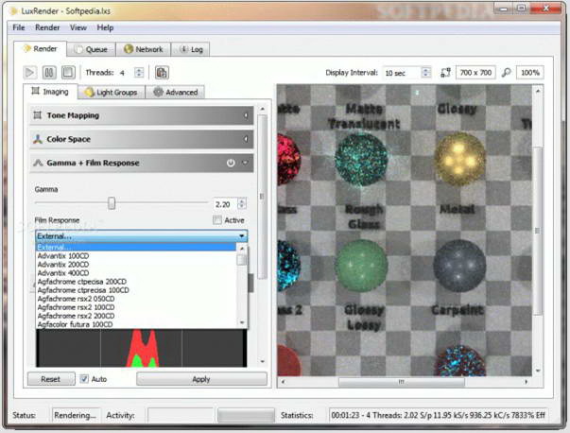
Task: Click the pause render icon
Action: [x=49, y=72]
